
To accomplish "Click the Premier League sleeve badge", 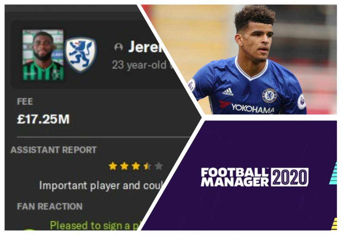I will [302, 101].
